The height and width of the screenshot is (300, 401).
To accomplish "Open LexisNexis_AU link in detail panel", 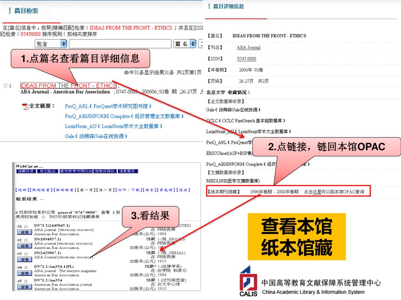I will tap(249, 132).
